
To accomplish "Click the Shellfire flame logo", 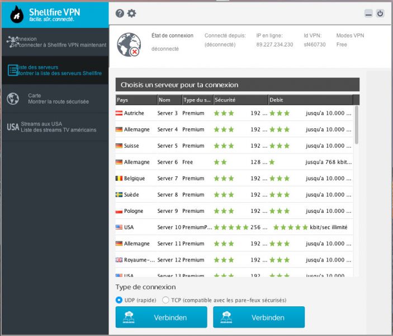I will tap(17, 15).
